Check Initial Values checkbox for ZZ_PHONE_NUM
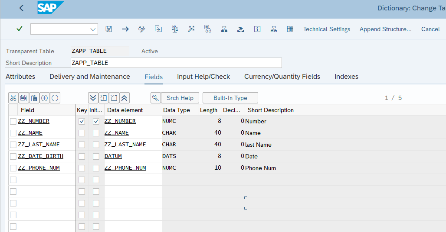This screenshot has height=232, width=446. [96, 168]
